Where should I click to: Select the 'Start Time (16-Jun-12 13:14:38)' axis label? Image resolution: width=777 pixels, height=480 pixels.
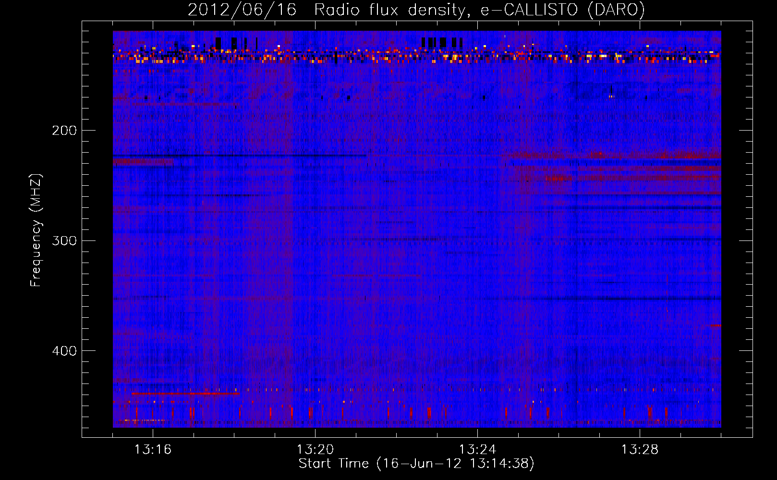coord(416,464)
